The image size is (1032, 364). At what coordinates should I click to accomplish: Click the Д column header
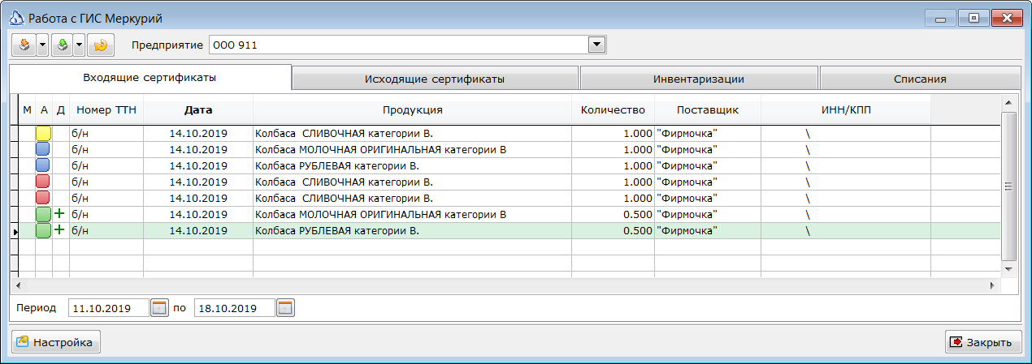click(x=61, y=109)
